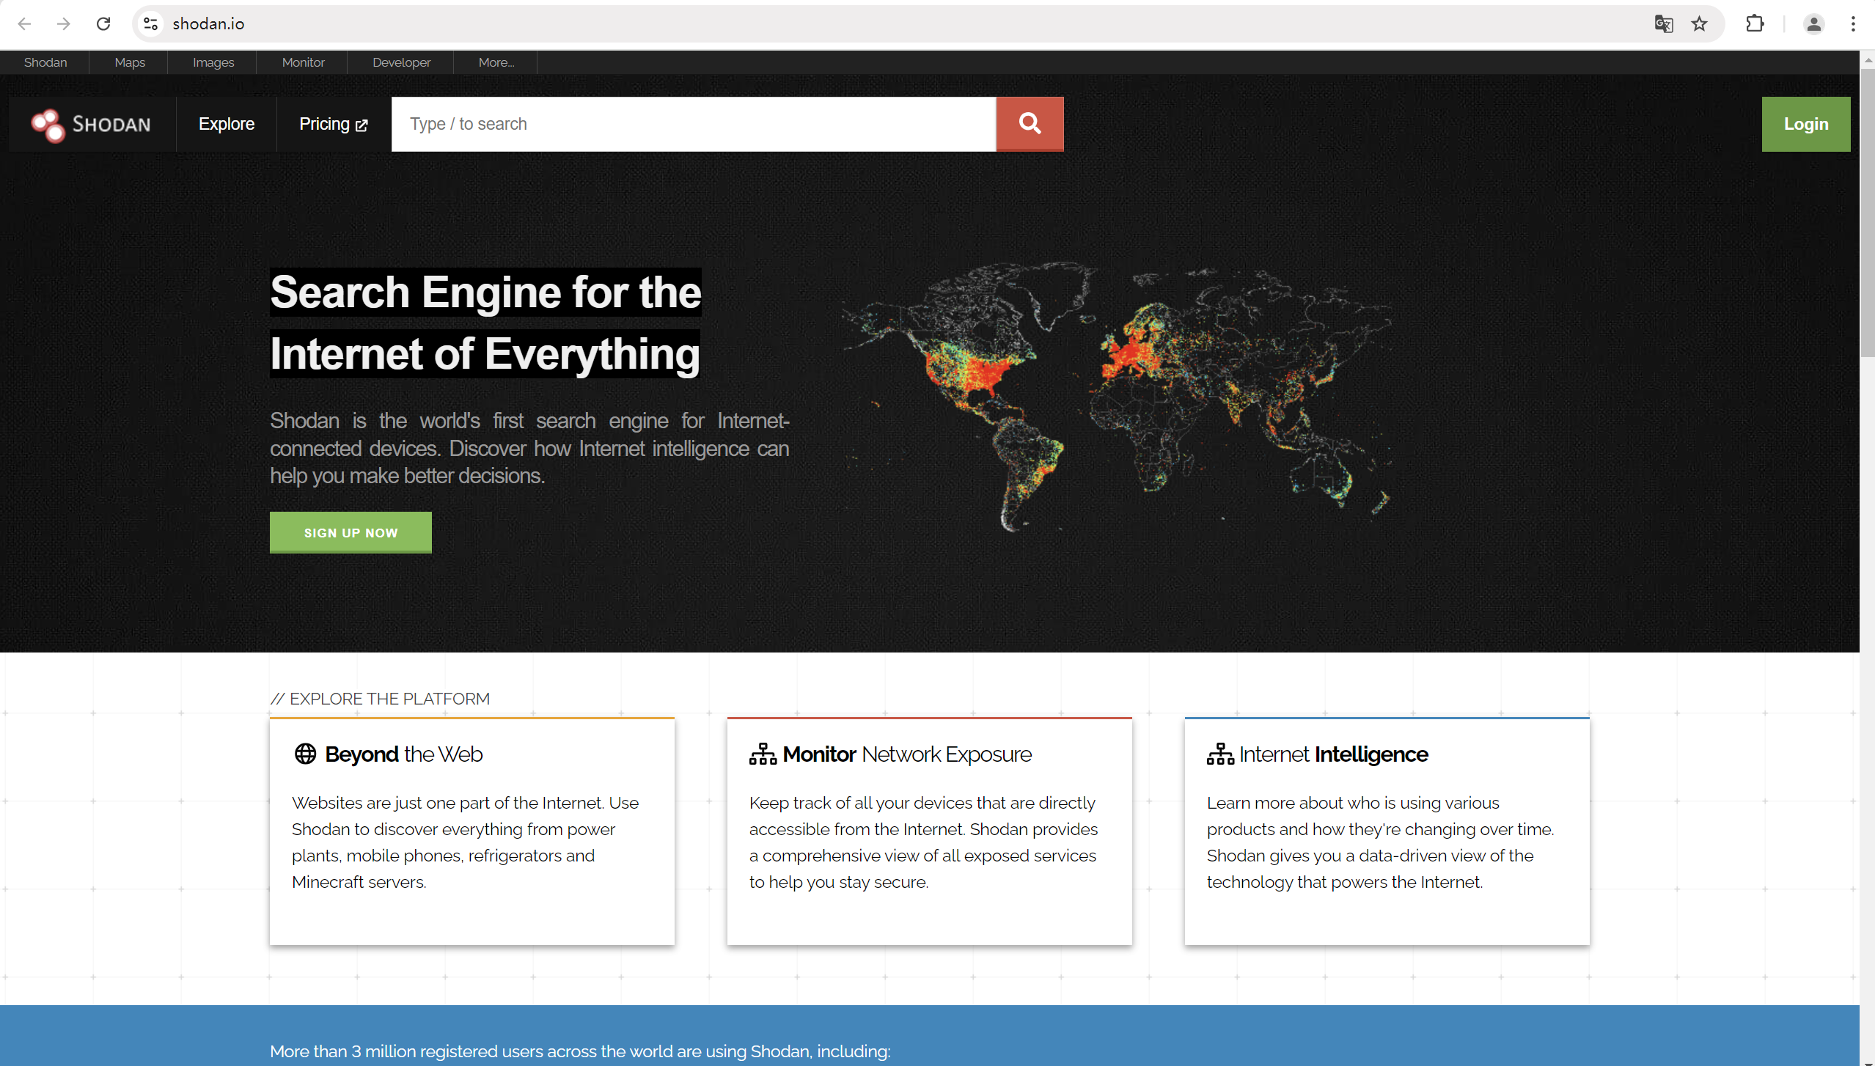Viewport: 1875px width, 1066px height.
Task: Click the network icon beside Monitor Network Exposure
Action: (763, 754)
